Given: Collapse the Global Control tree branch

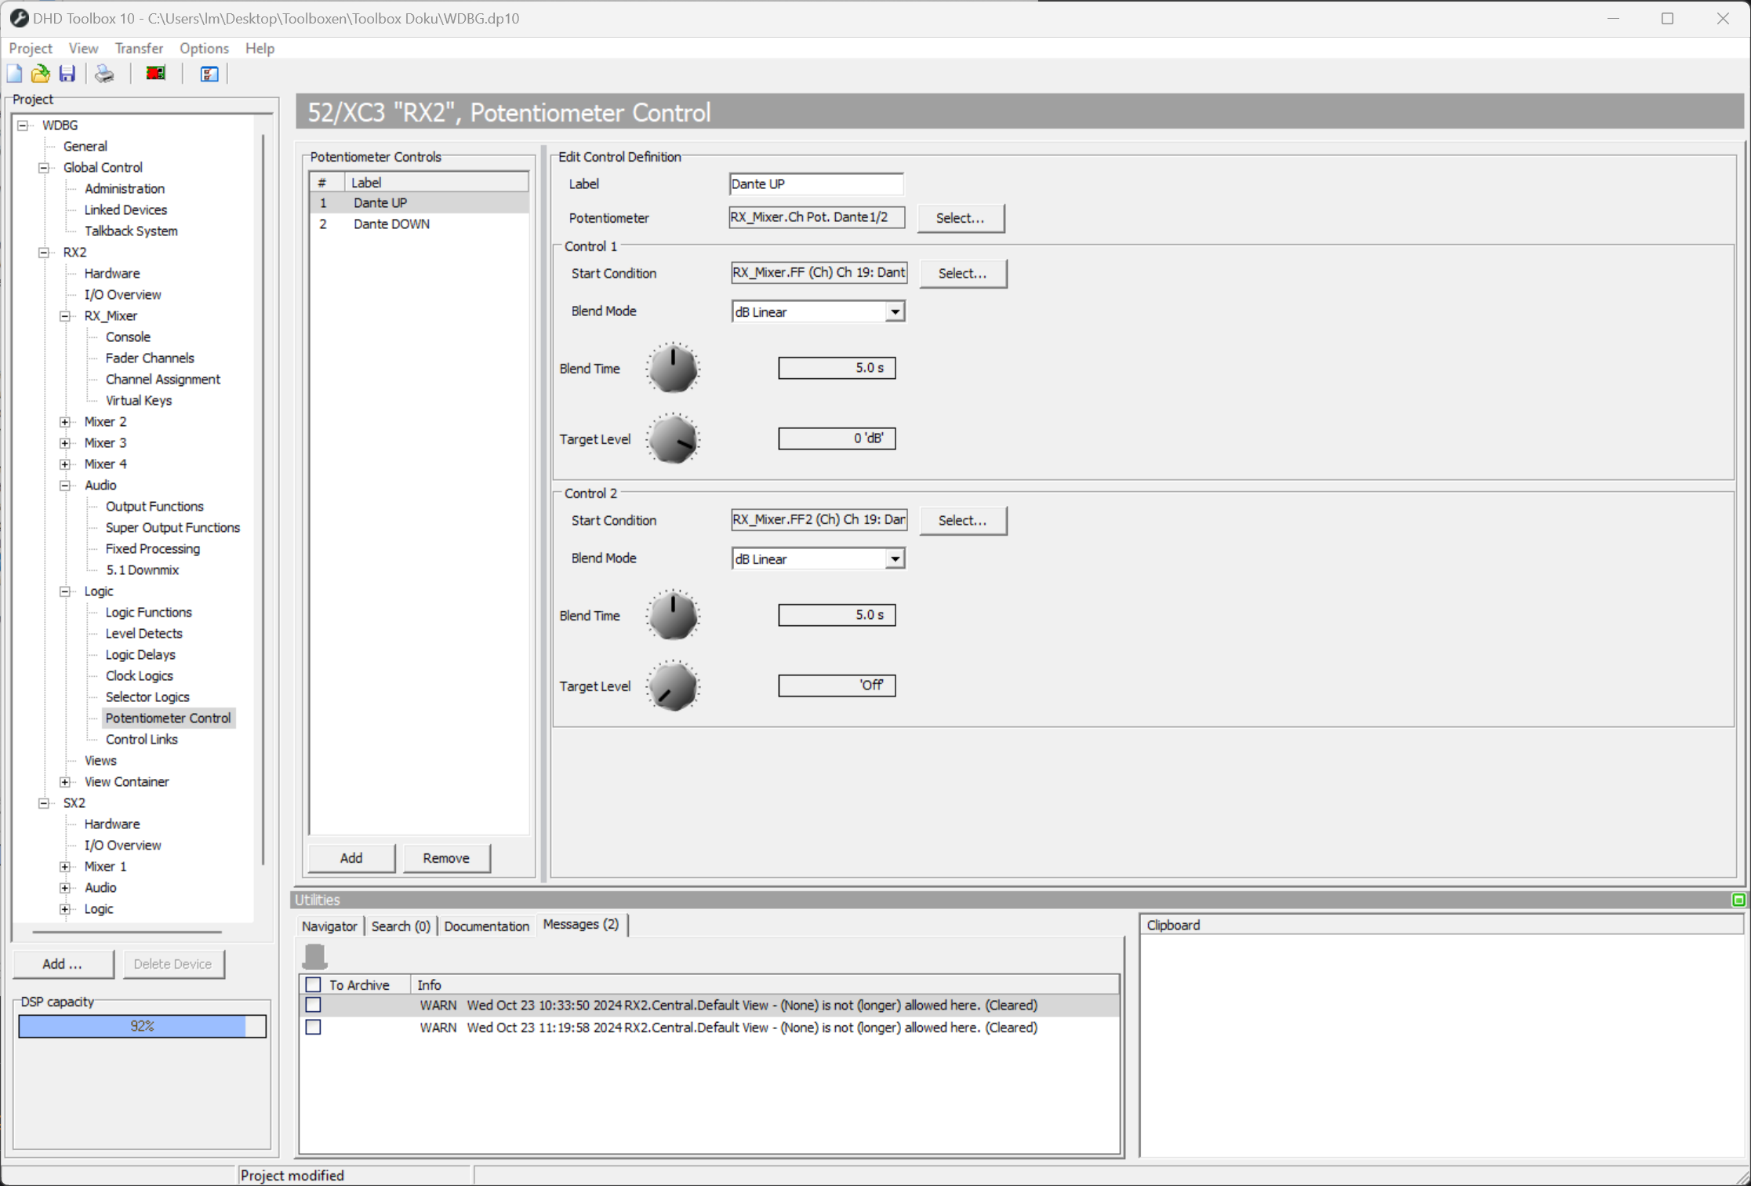Looking at the screenshot, I should tap(44, 167).
